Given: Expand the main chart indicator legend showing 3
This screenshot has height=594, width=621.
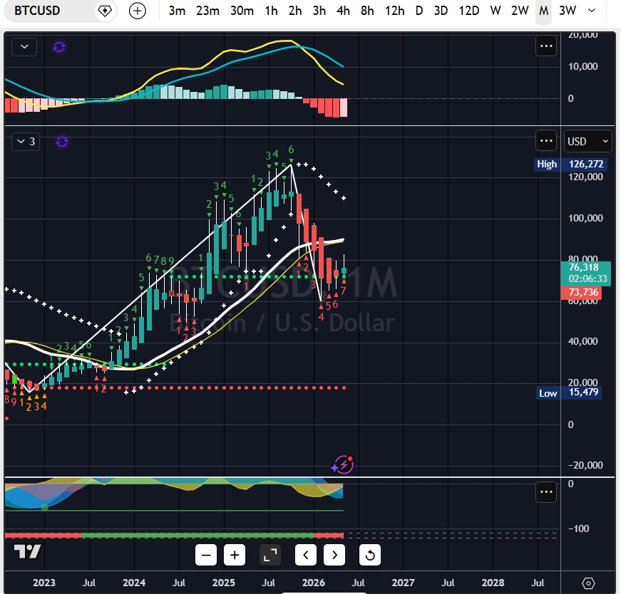Looking at the screenshot, I should pos(26,141).
